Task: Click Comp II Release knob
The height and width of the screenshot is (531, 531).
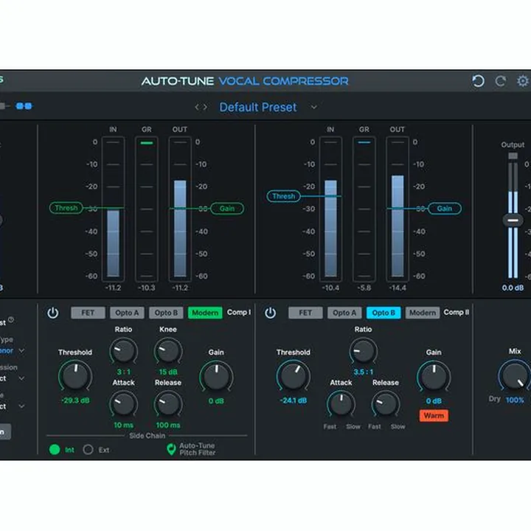Action: point(386,404)
